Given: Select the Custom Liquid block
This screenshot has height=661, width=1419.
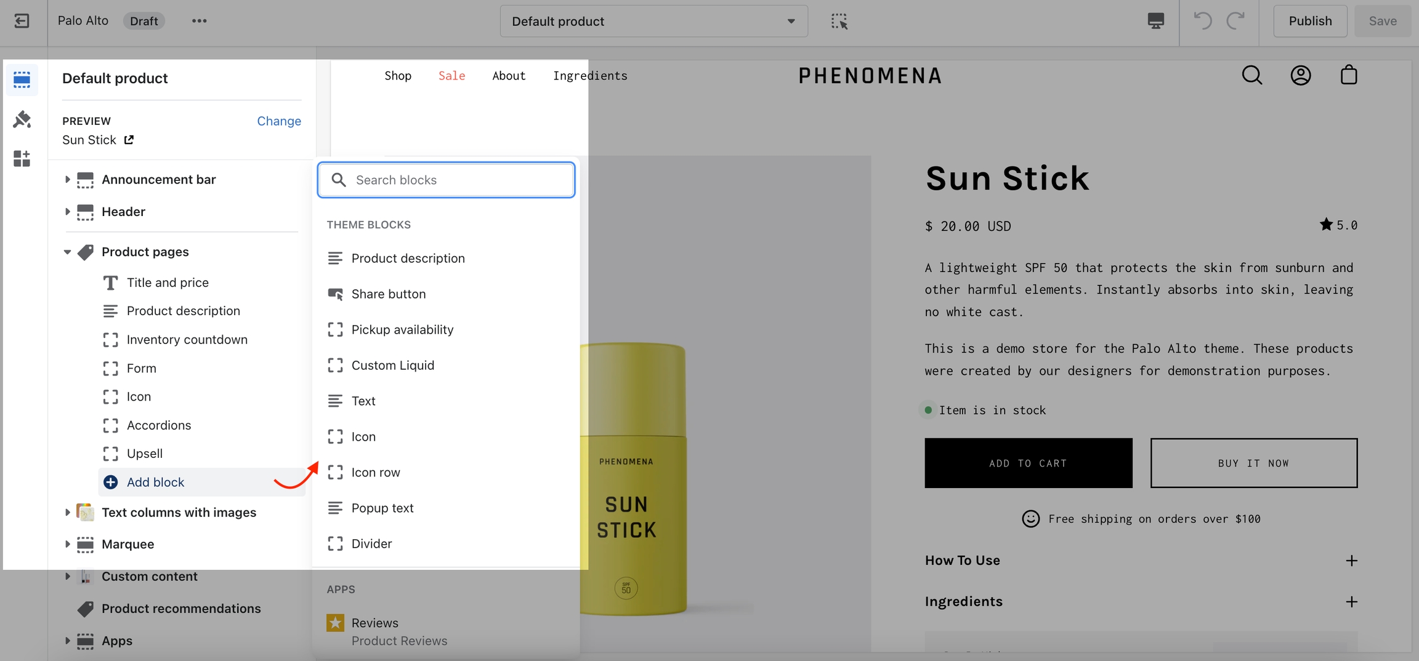Looking at the screenshot, I should [392, 365].
